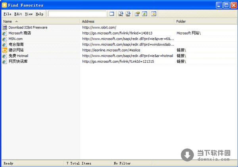
Task: Select the MSN.com favorite
Action: click(x=15, y=39)
